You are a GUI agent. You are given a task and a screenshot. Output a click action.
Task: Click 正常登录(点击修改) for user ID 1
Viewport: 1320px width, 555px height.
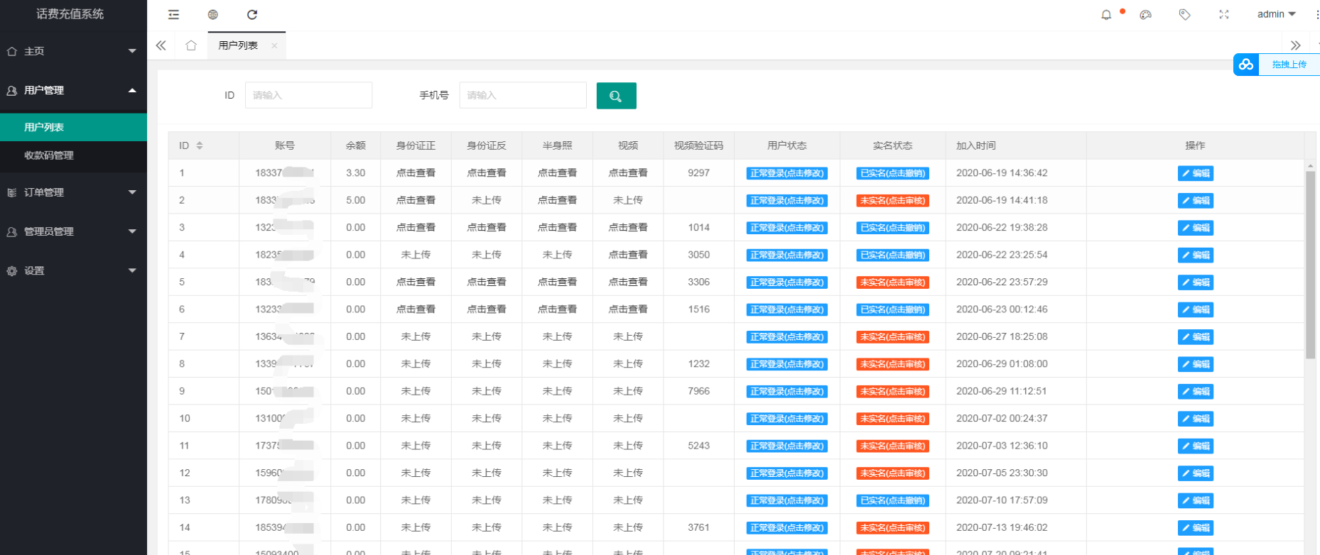pos(786,173)
